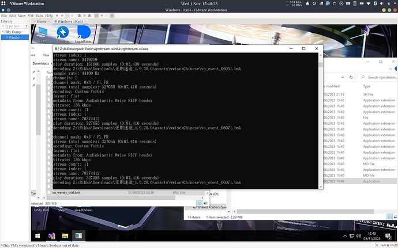The width and height of the screenshot is (398, 248).
Task: Click the battery indicator in top panel
Action: click(x=362, y=3)
